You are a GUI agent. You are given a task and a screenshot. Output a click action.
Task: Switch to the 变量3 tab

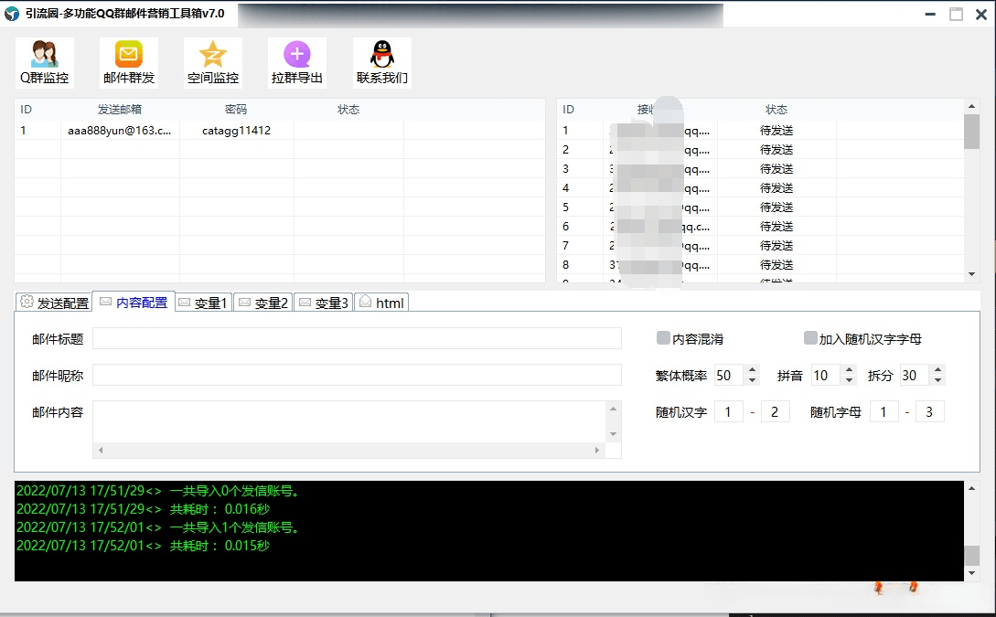coord(324,302)
